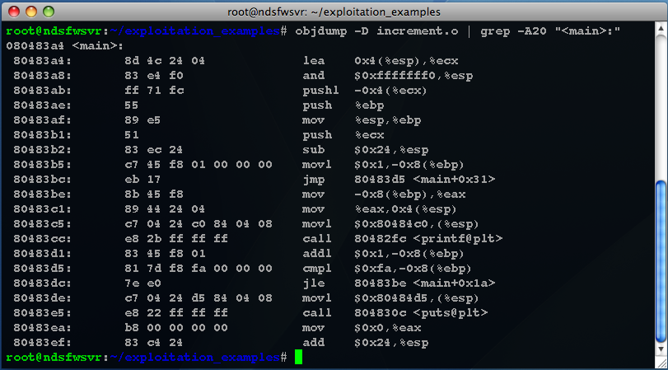Screen dimensions: 668x370
Task: Click the window resize grip corner
Action: pyautogui.click(x=661, y=363)
